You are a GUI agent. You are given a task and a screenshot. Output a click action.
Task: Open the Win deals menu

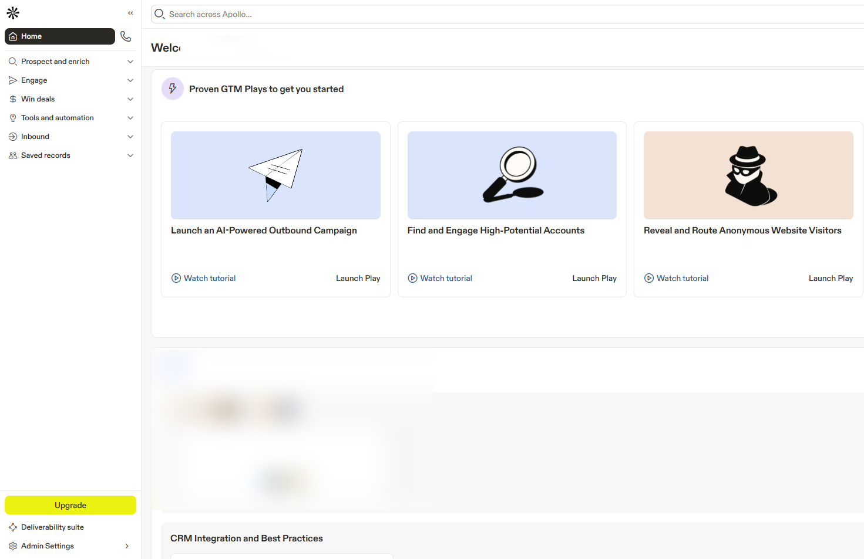coord(70,99)
